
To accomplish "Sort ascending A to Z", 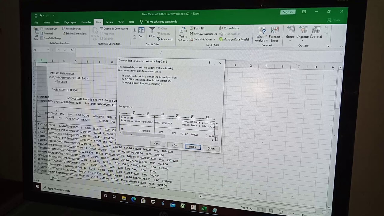I will (135, 30).
